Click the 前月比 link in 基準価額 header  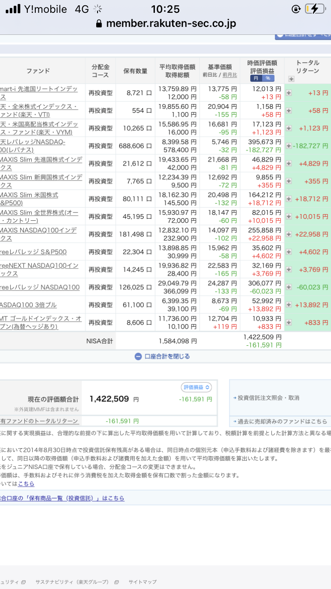coord(230,75)
